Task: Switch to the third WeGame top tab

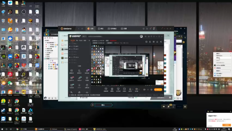Action: tap(112, 29)
